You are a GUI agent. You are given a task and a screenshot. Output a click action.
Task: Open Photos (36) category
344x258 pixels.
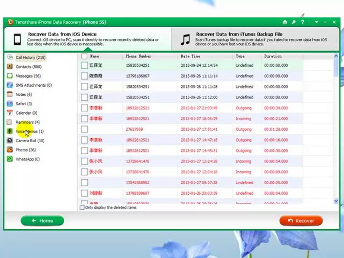click(x=26, y=150)
